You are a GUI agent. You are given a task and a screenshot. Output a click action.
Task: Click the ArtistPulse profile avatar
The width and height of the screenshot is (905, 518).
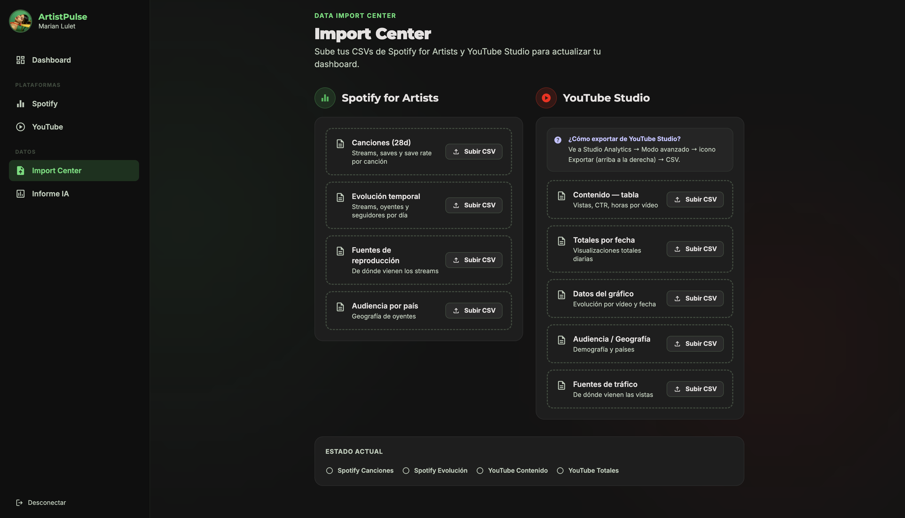coord(20,21)
